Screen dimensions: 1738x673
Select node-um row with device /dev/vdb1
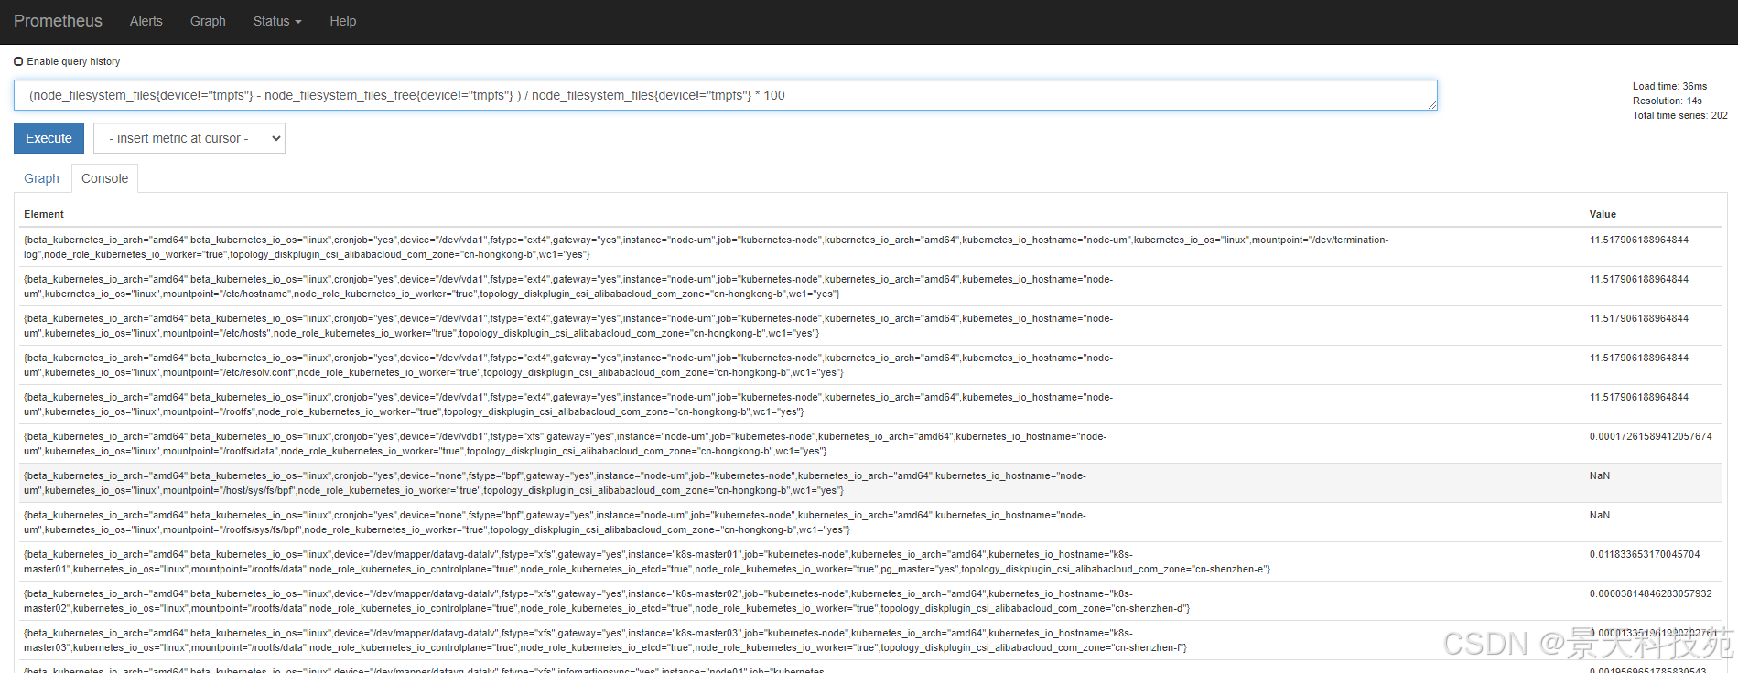pyautogui.click(x=870, y=443)
